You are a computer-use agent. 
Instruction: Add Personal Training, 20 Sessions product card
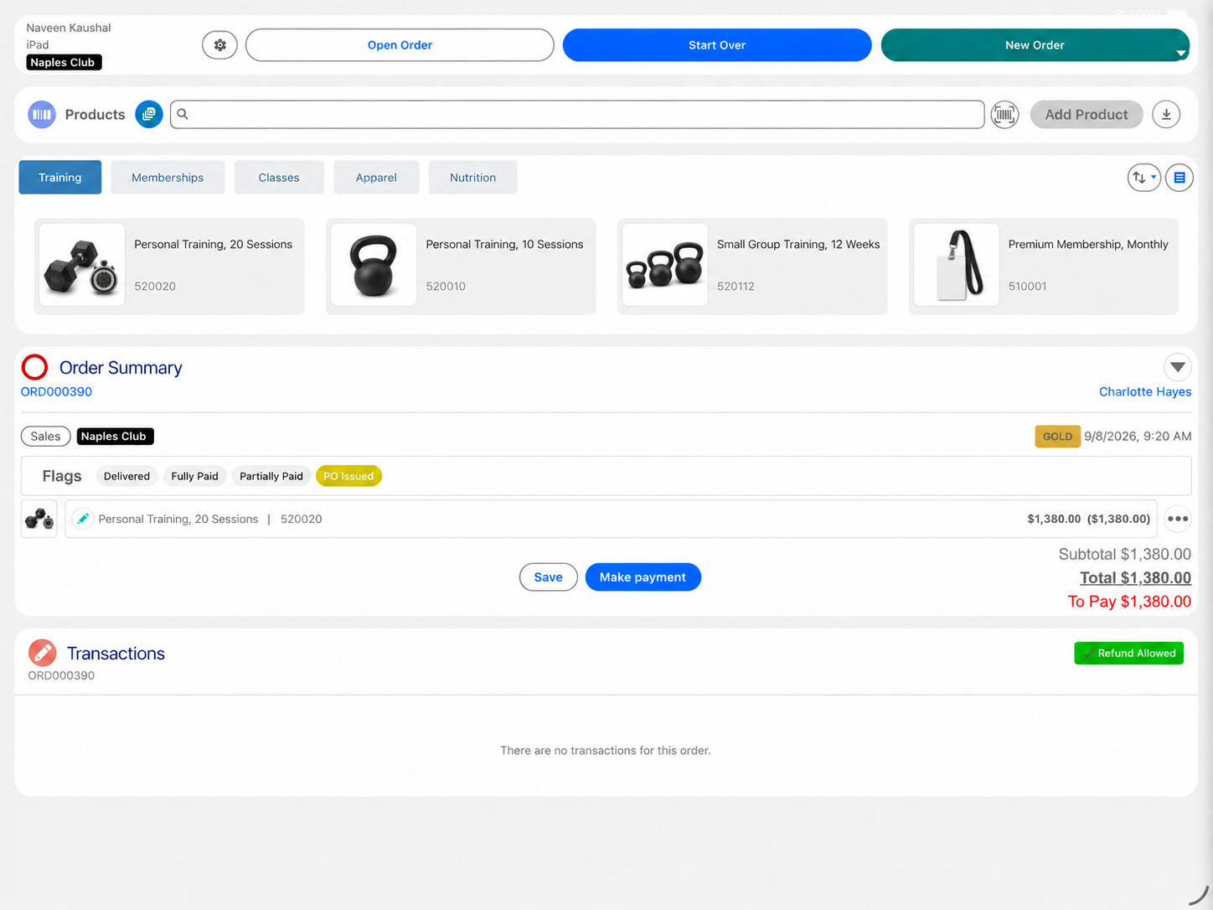coord(169,266)
